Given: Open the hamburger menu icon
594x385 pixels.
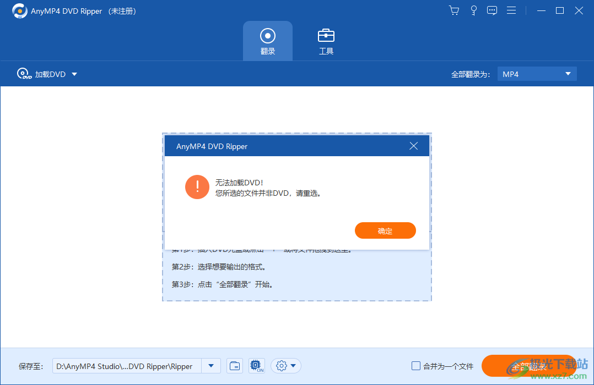Looking at the screenshot, I should point(511,10).
